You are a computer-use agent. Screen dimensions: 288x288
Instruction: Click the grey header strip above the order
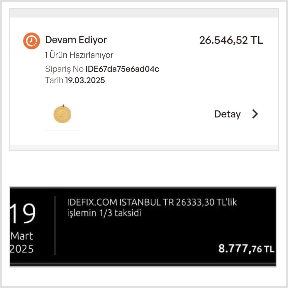tap(144, 13)
